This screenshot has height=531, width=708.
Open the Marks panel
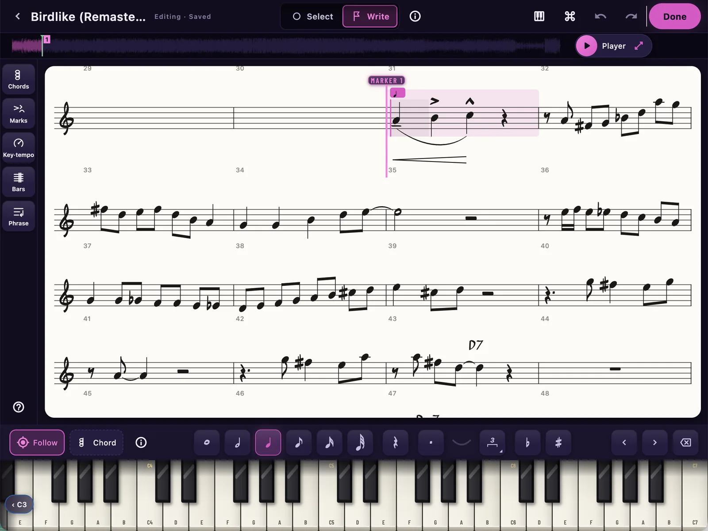coord(19,113)
